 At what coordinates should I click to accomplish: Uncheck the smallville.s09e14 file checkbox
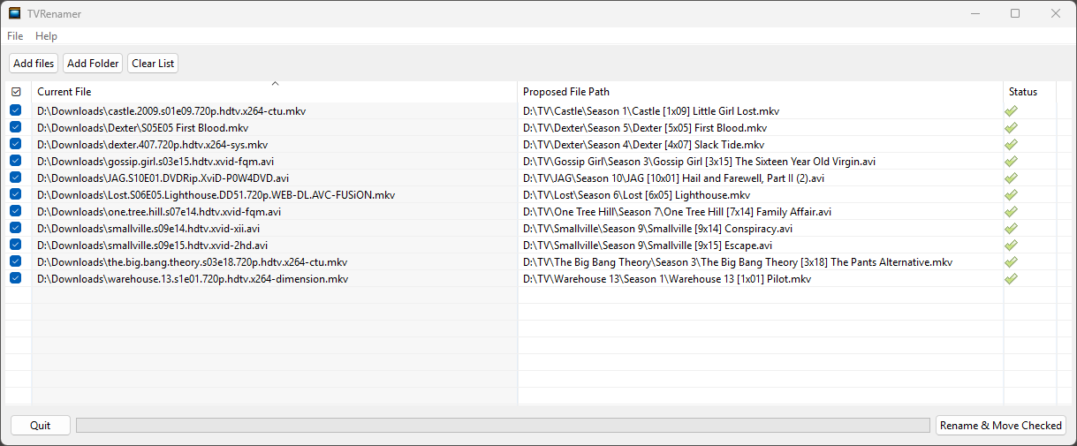(x=16, y=229)
